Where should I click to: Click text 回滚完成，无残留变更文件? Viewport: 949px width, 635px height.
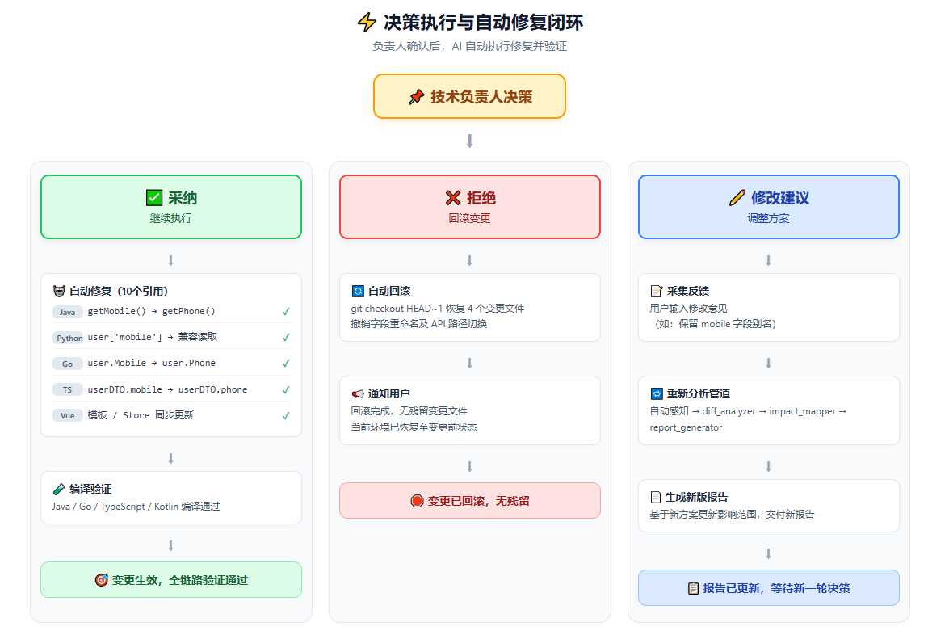coord(409,412)
